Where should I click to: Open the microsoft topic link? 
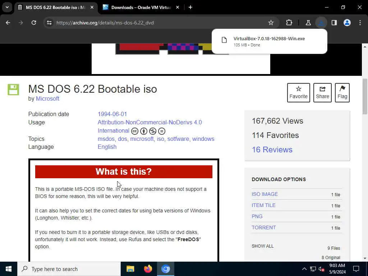click(x=142, y=139)
